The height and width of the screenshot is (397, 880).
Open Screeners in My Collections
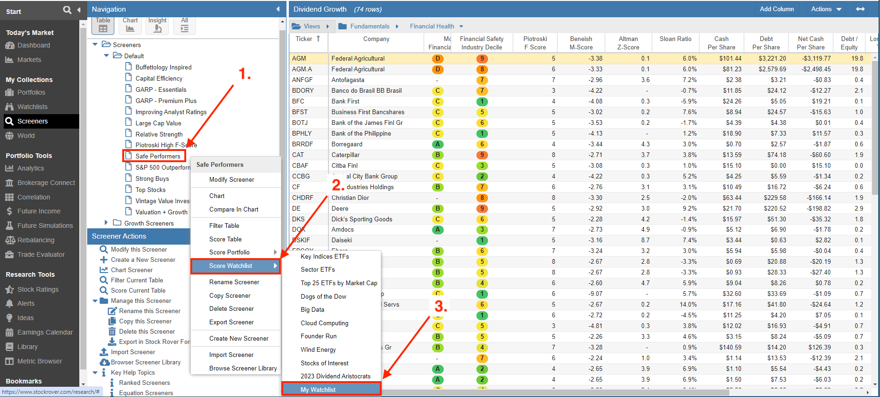pos(41,121)
